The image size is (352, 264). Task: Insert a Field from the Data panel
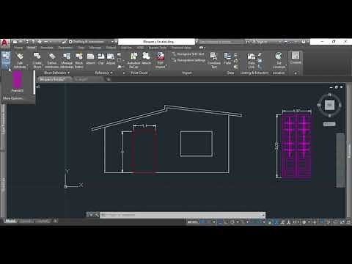tap(227, 59)
